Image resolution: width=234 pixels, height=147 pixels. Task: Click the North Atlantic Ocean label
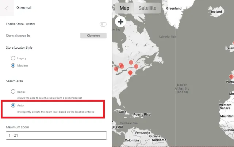[181, 88]
